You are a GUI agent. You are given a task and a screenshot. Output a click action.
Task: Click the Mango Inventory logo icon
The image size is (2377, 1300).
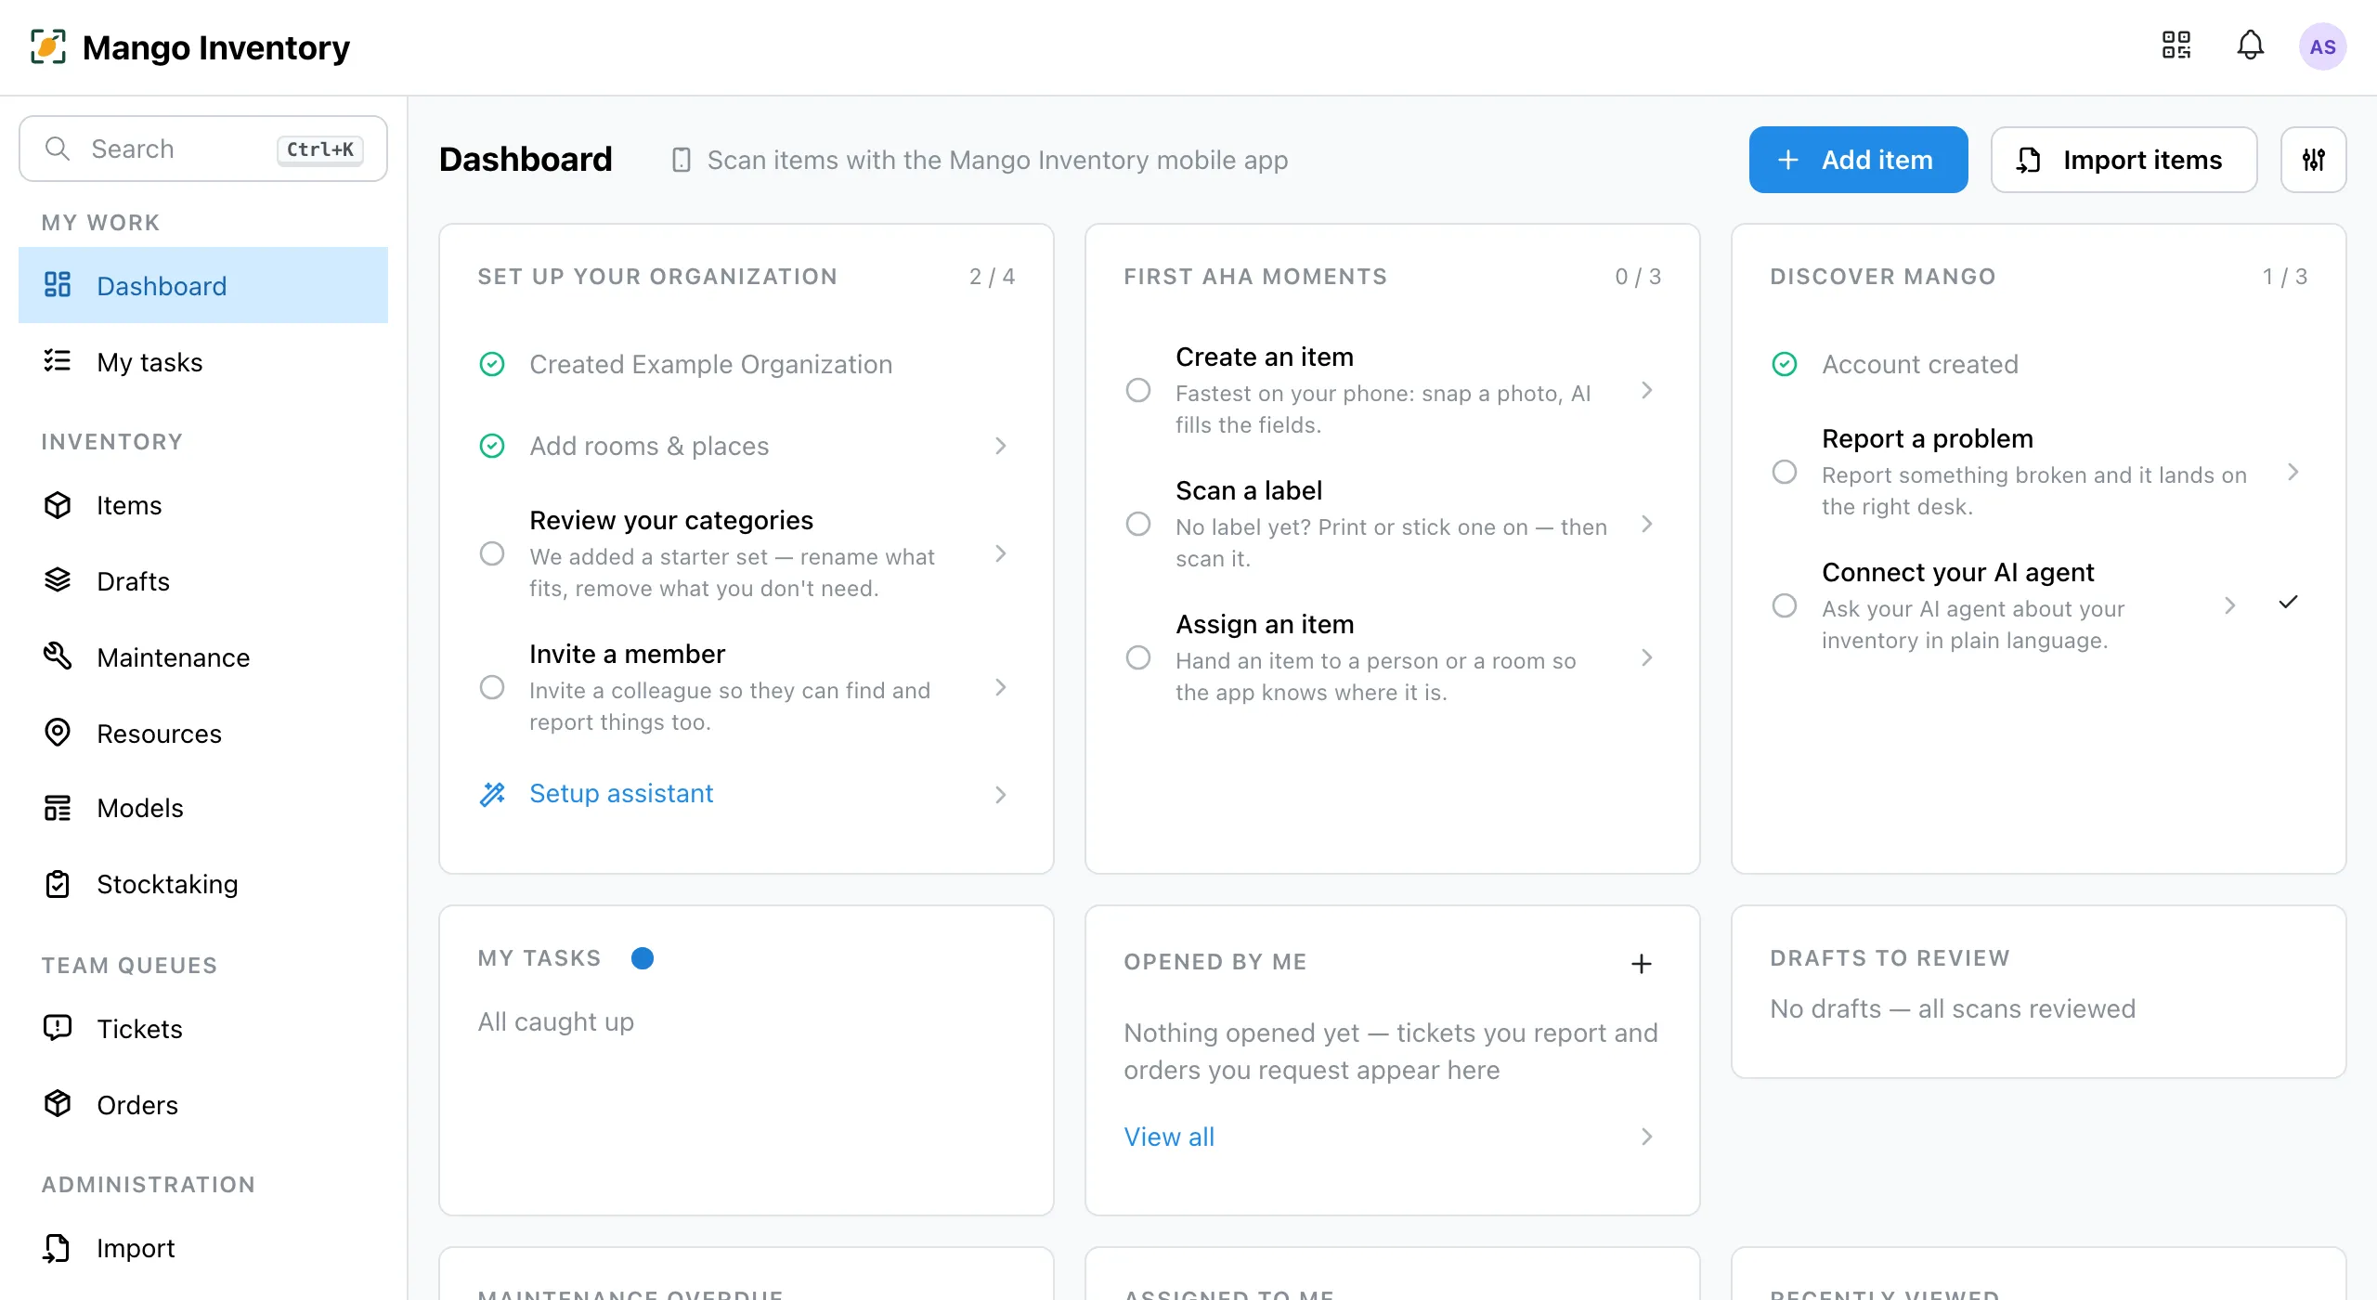click(48, 46)
